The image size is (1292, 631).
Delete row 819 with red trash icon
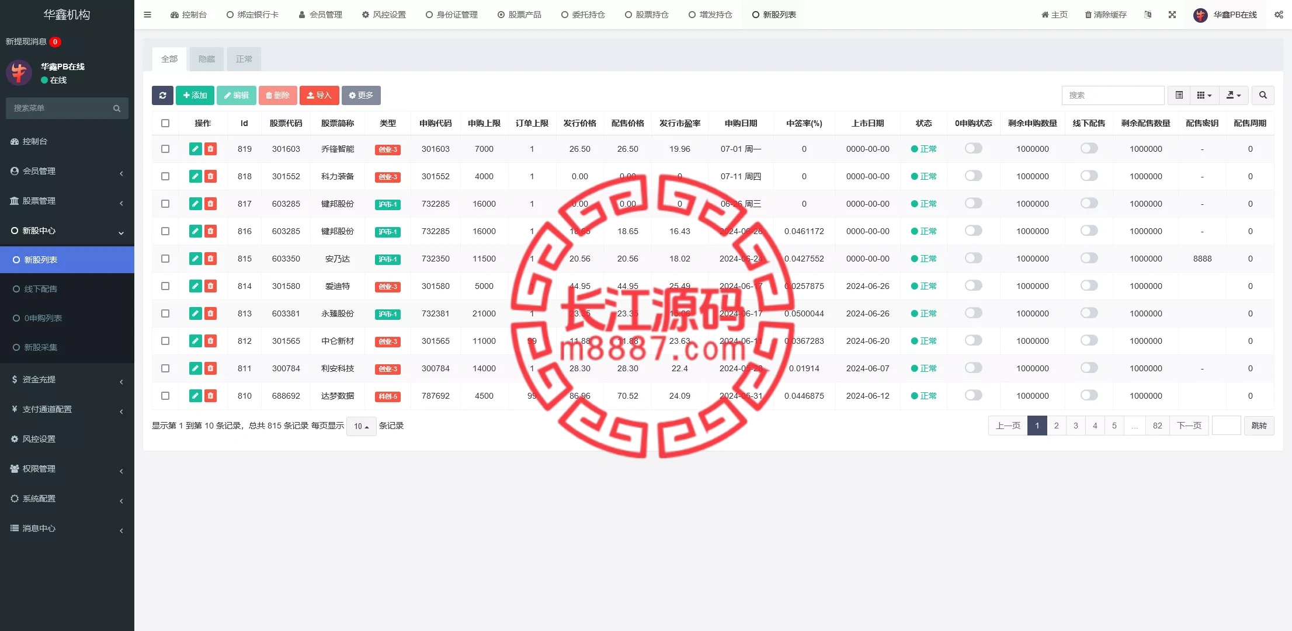211,149
